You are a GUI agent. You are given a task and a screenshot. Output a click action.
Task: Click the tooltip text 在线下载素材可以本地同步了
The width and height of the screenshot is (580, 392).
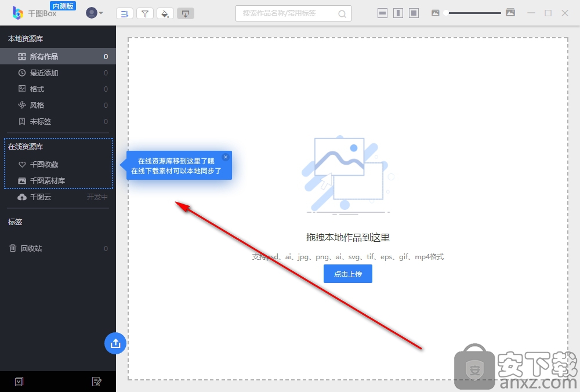(176, 171)
